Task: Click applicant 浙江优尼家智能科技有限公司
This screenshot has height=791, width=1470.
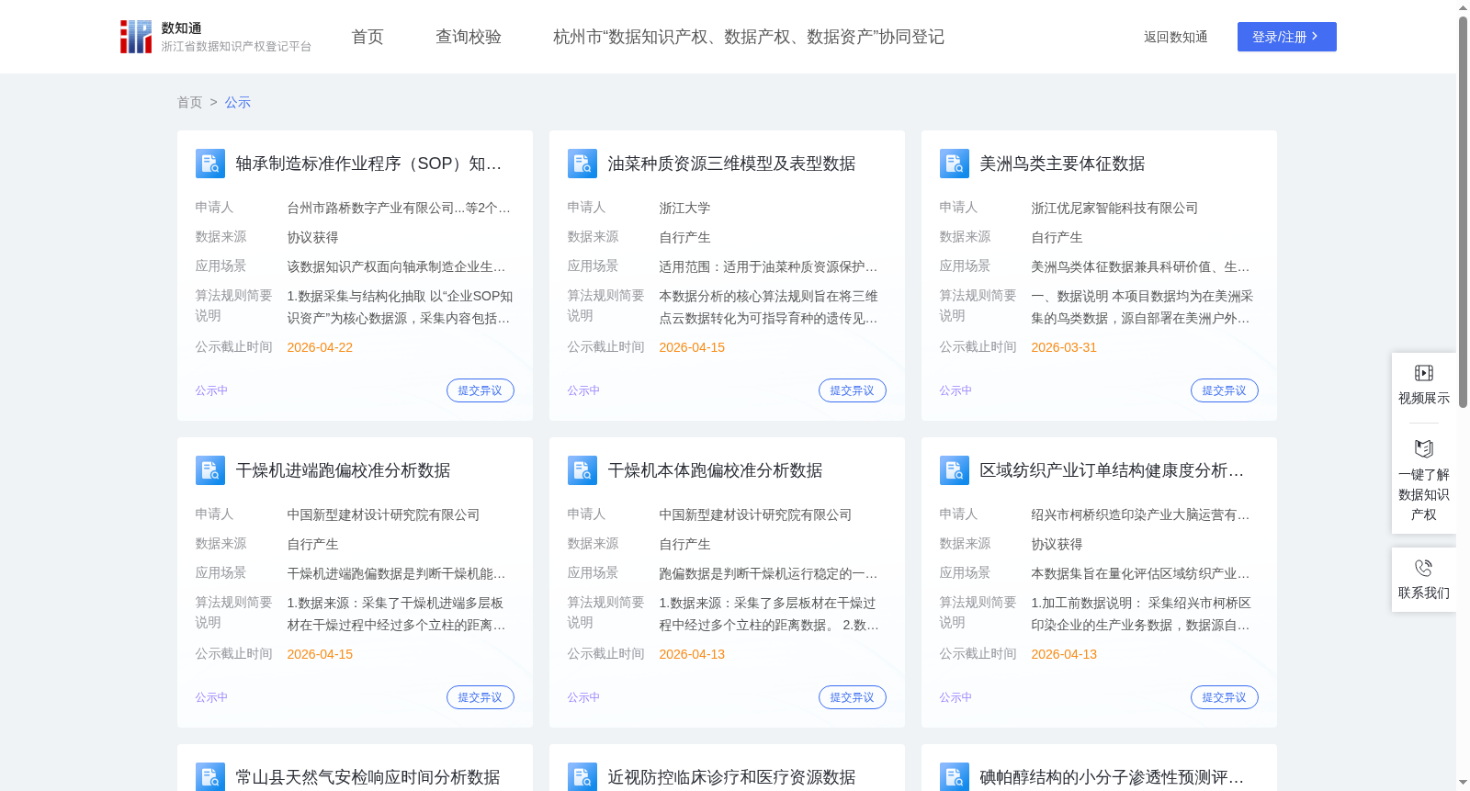Action: point(1114,209)
